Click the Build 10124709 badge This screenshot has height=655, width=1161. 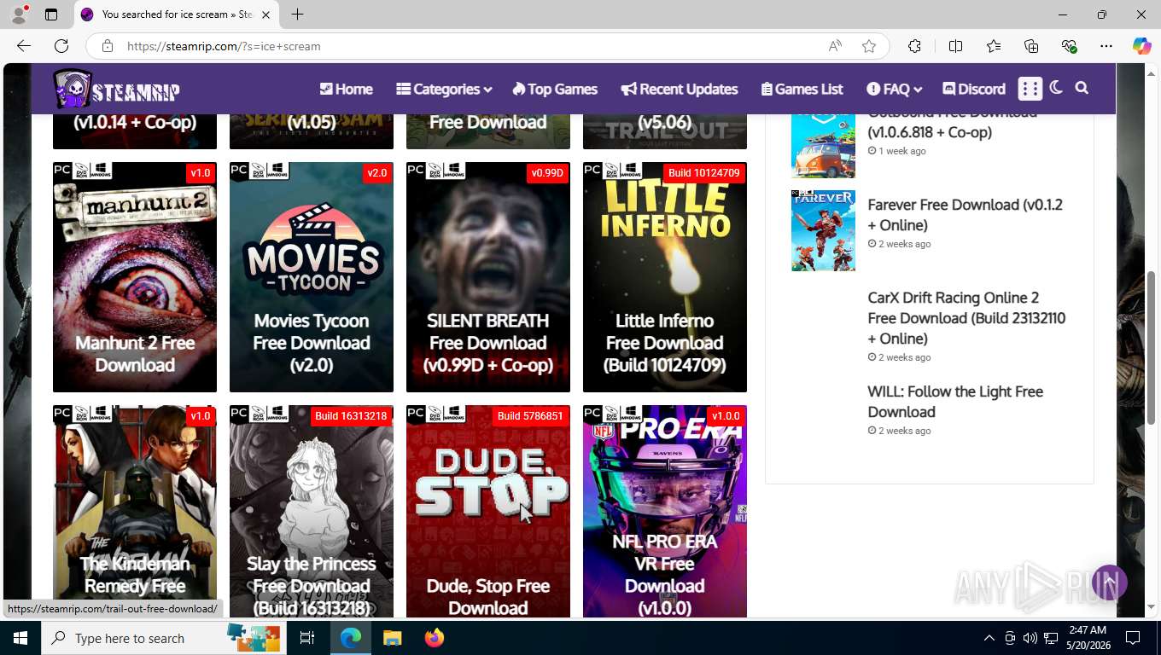click(x=704, y=173)
